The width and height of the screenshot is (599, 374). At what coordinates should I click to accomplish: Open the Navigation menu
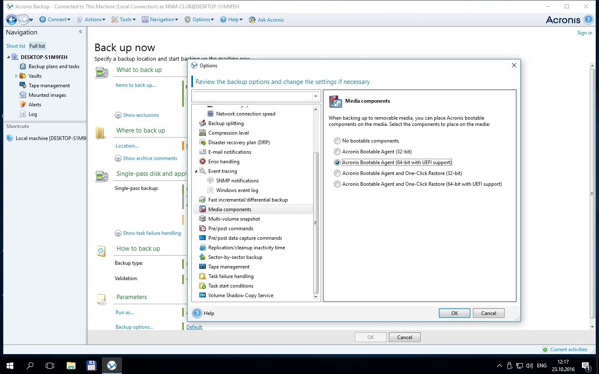160,20
